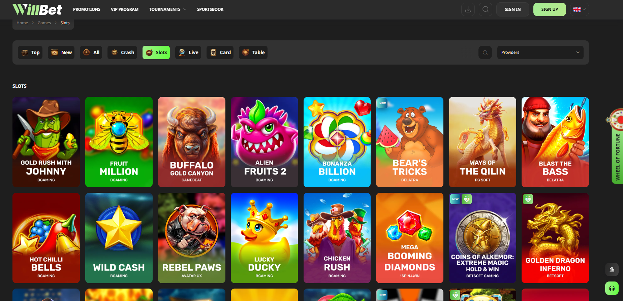Viewport: 623px width, 301px height.
Task: Open Ways of the Qilin slot
Action: (482, 142)
